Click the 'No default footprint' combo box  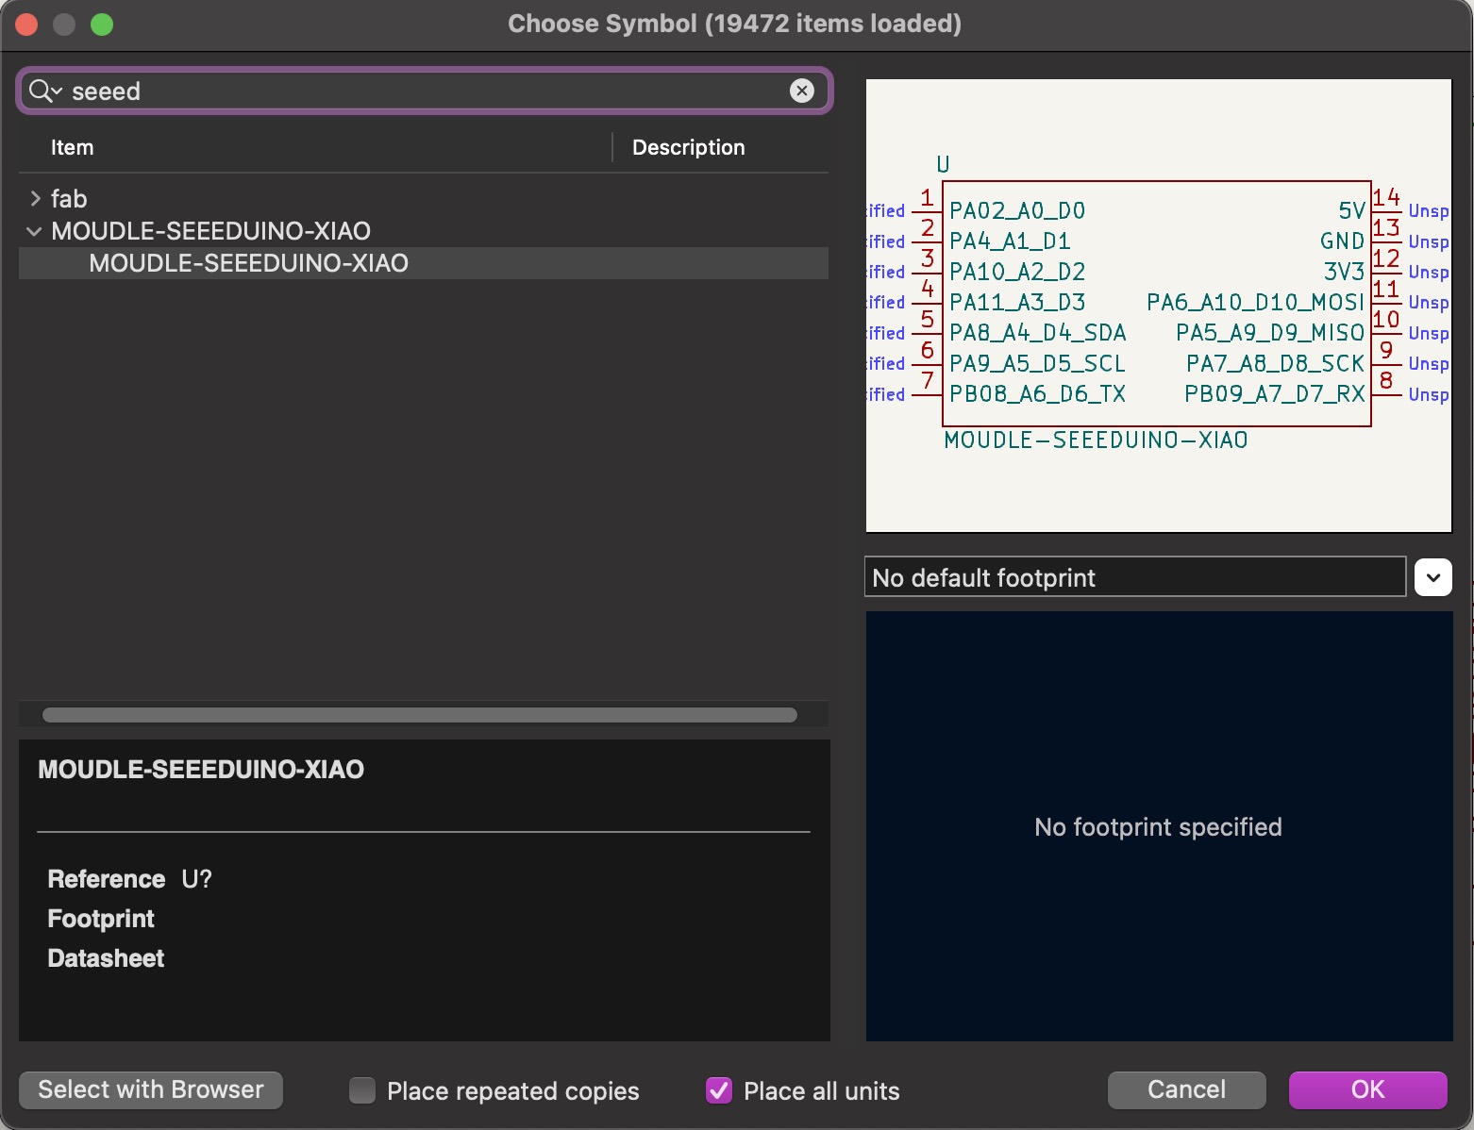(1135, 577)
